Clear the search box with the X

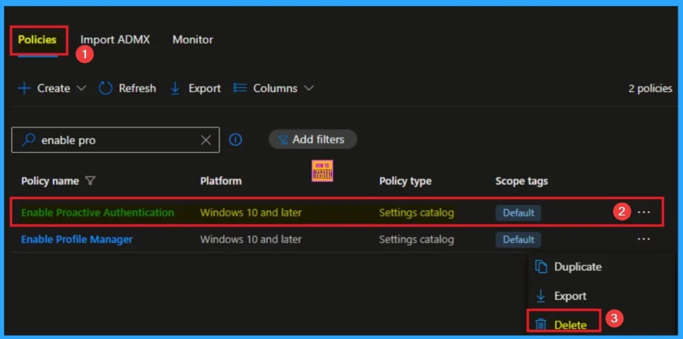(205, 140)
